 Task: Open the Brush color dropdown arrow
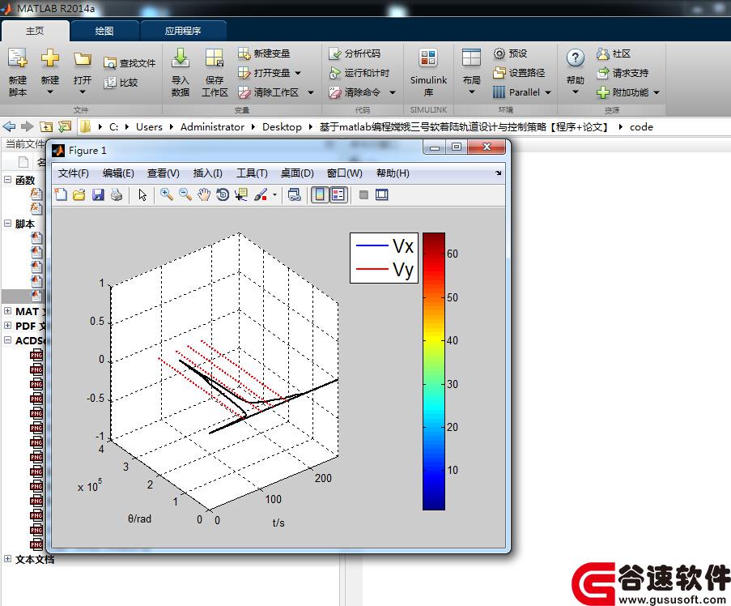[x=274, y=194]
